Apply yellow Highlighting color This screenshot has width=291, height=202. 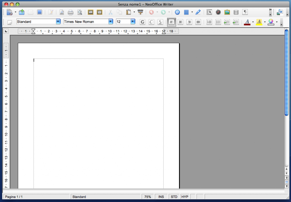[x=259, y=22]
